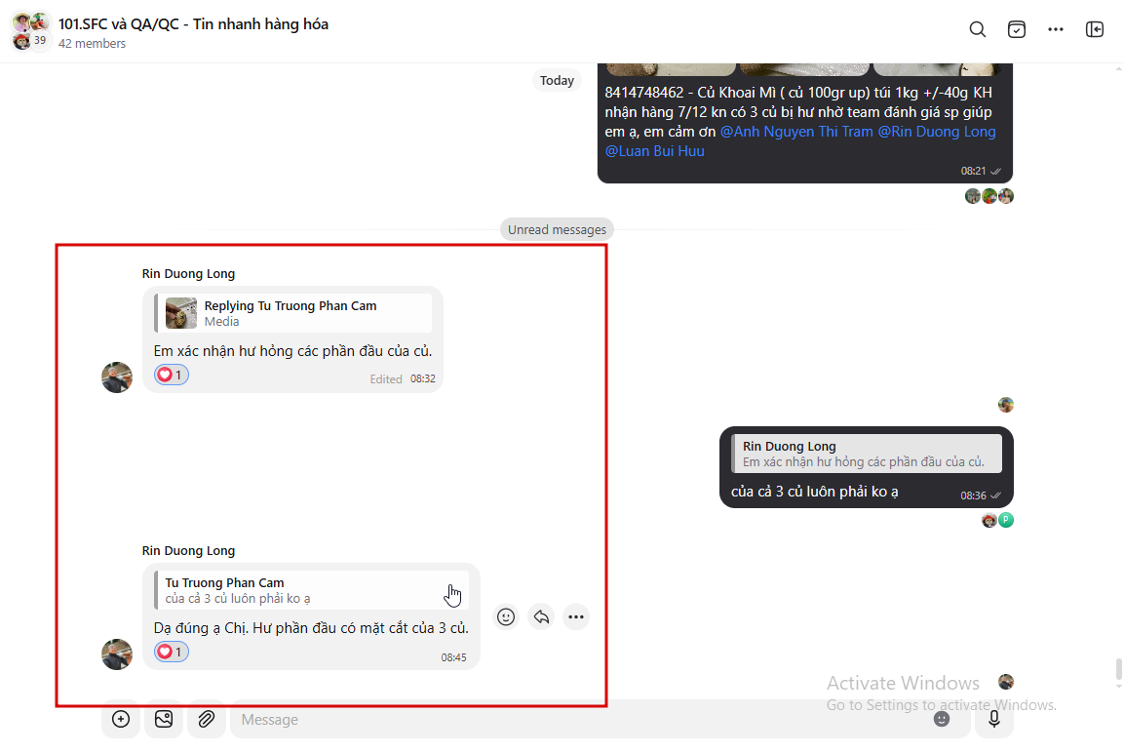Open Rin Duong Long's avatar next to the 08:45 message
The width and height of the screenshot is (1124, 753).
(117, 654)
